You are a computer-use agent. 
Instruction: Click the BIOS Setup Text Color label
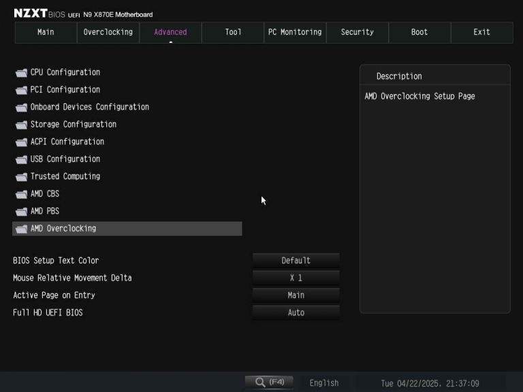56,261
